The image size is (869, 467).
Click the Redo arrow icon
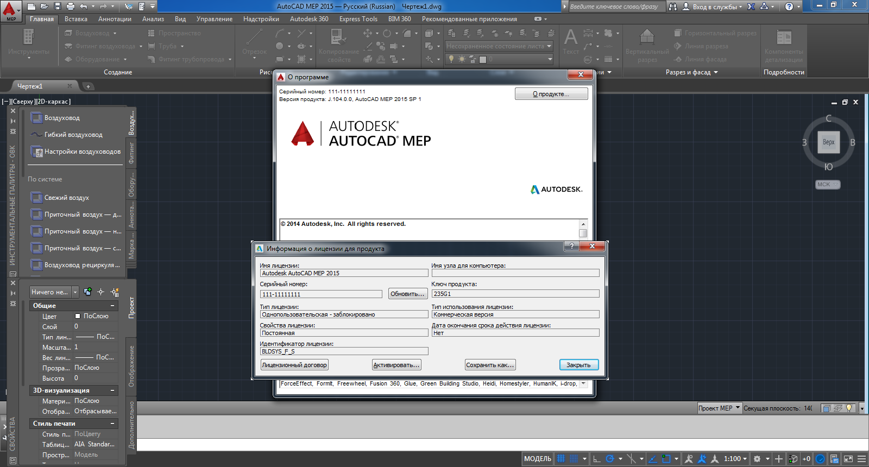104,7
